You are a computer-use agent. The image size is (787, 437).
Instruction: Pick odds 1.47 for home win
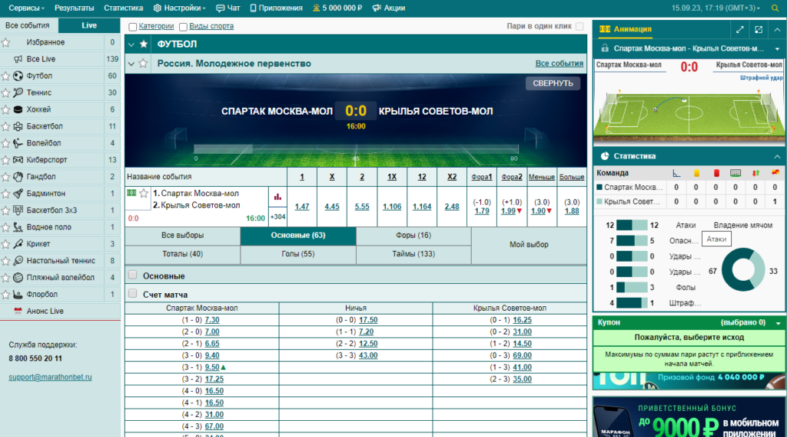pyautogui.click(x=301, y=206)
